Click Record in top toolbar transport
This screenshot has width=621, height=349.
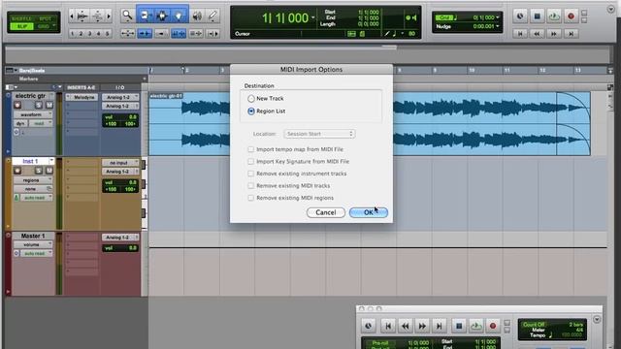[571, 16]
